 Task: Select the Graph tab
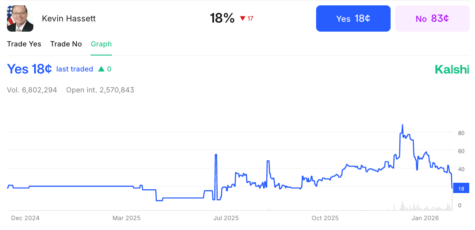(101, 44)
